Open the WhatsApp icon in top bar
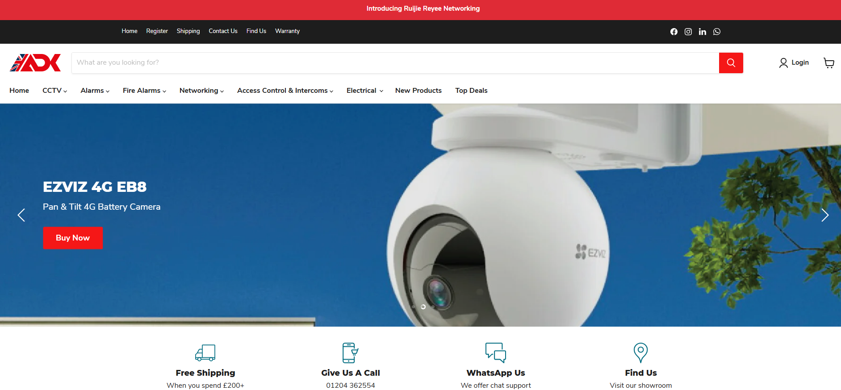The height and width of the screenshot is (390, 841). click(x=717, y=32)
